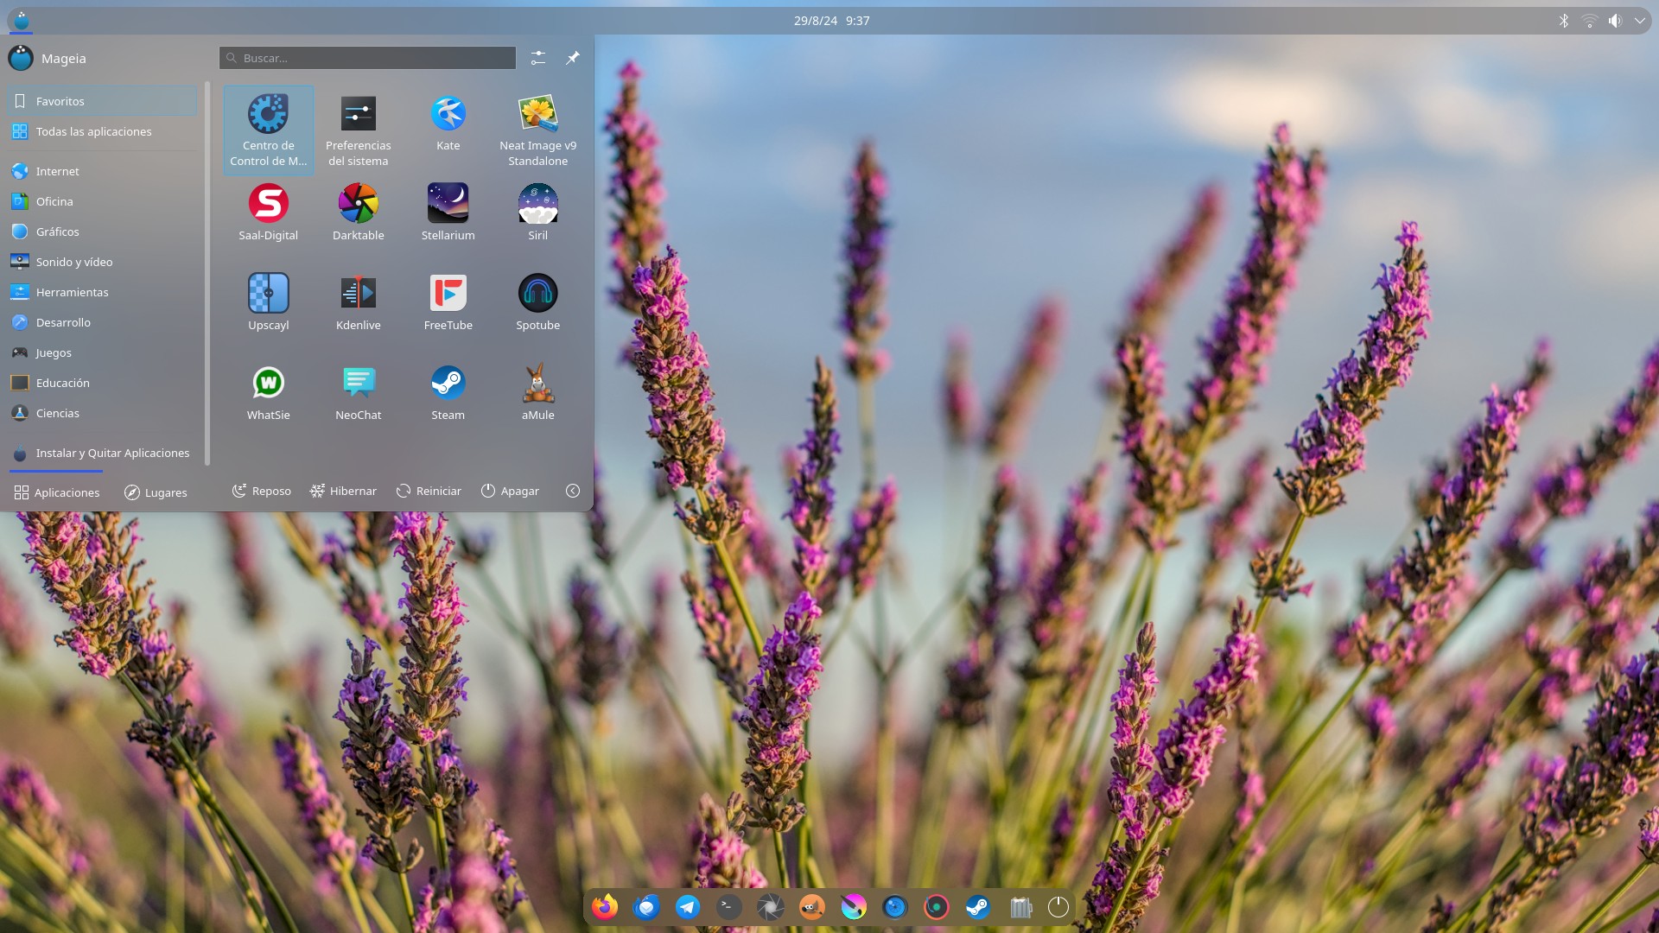
Task: Click the Reiniciar button
Action: [x=429, y=491]
